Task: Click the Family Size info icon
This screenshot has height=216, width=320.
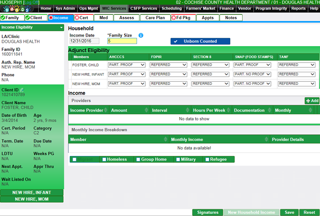Action: [141, 35]
